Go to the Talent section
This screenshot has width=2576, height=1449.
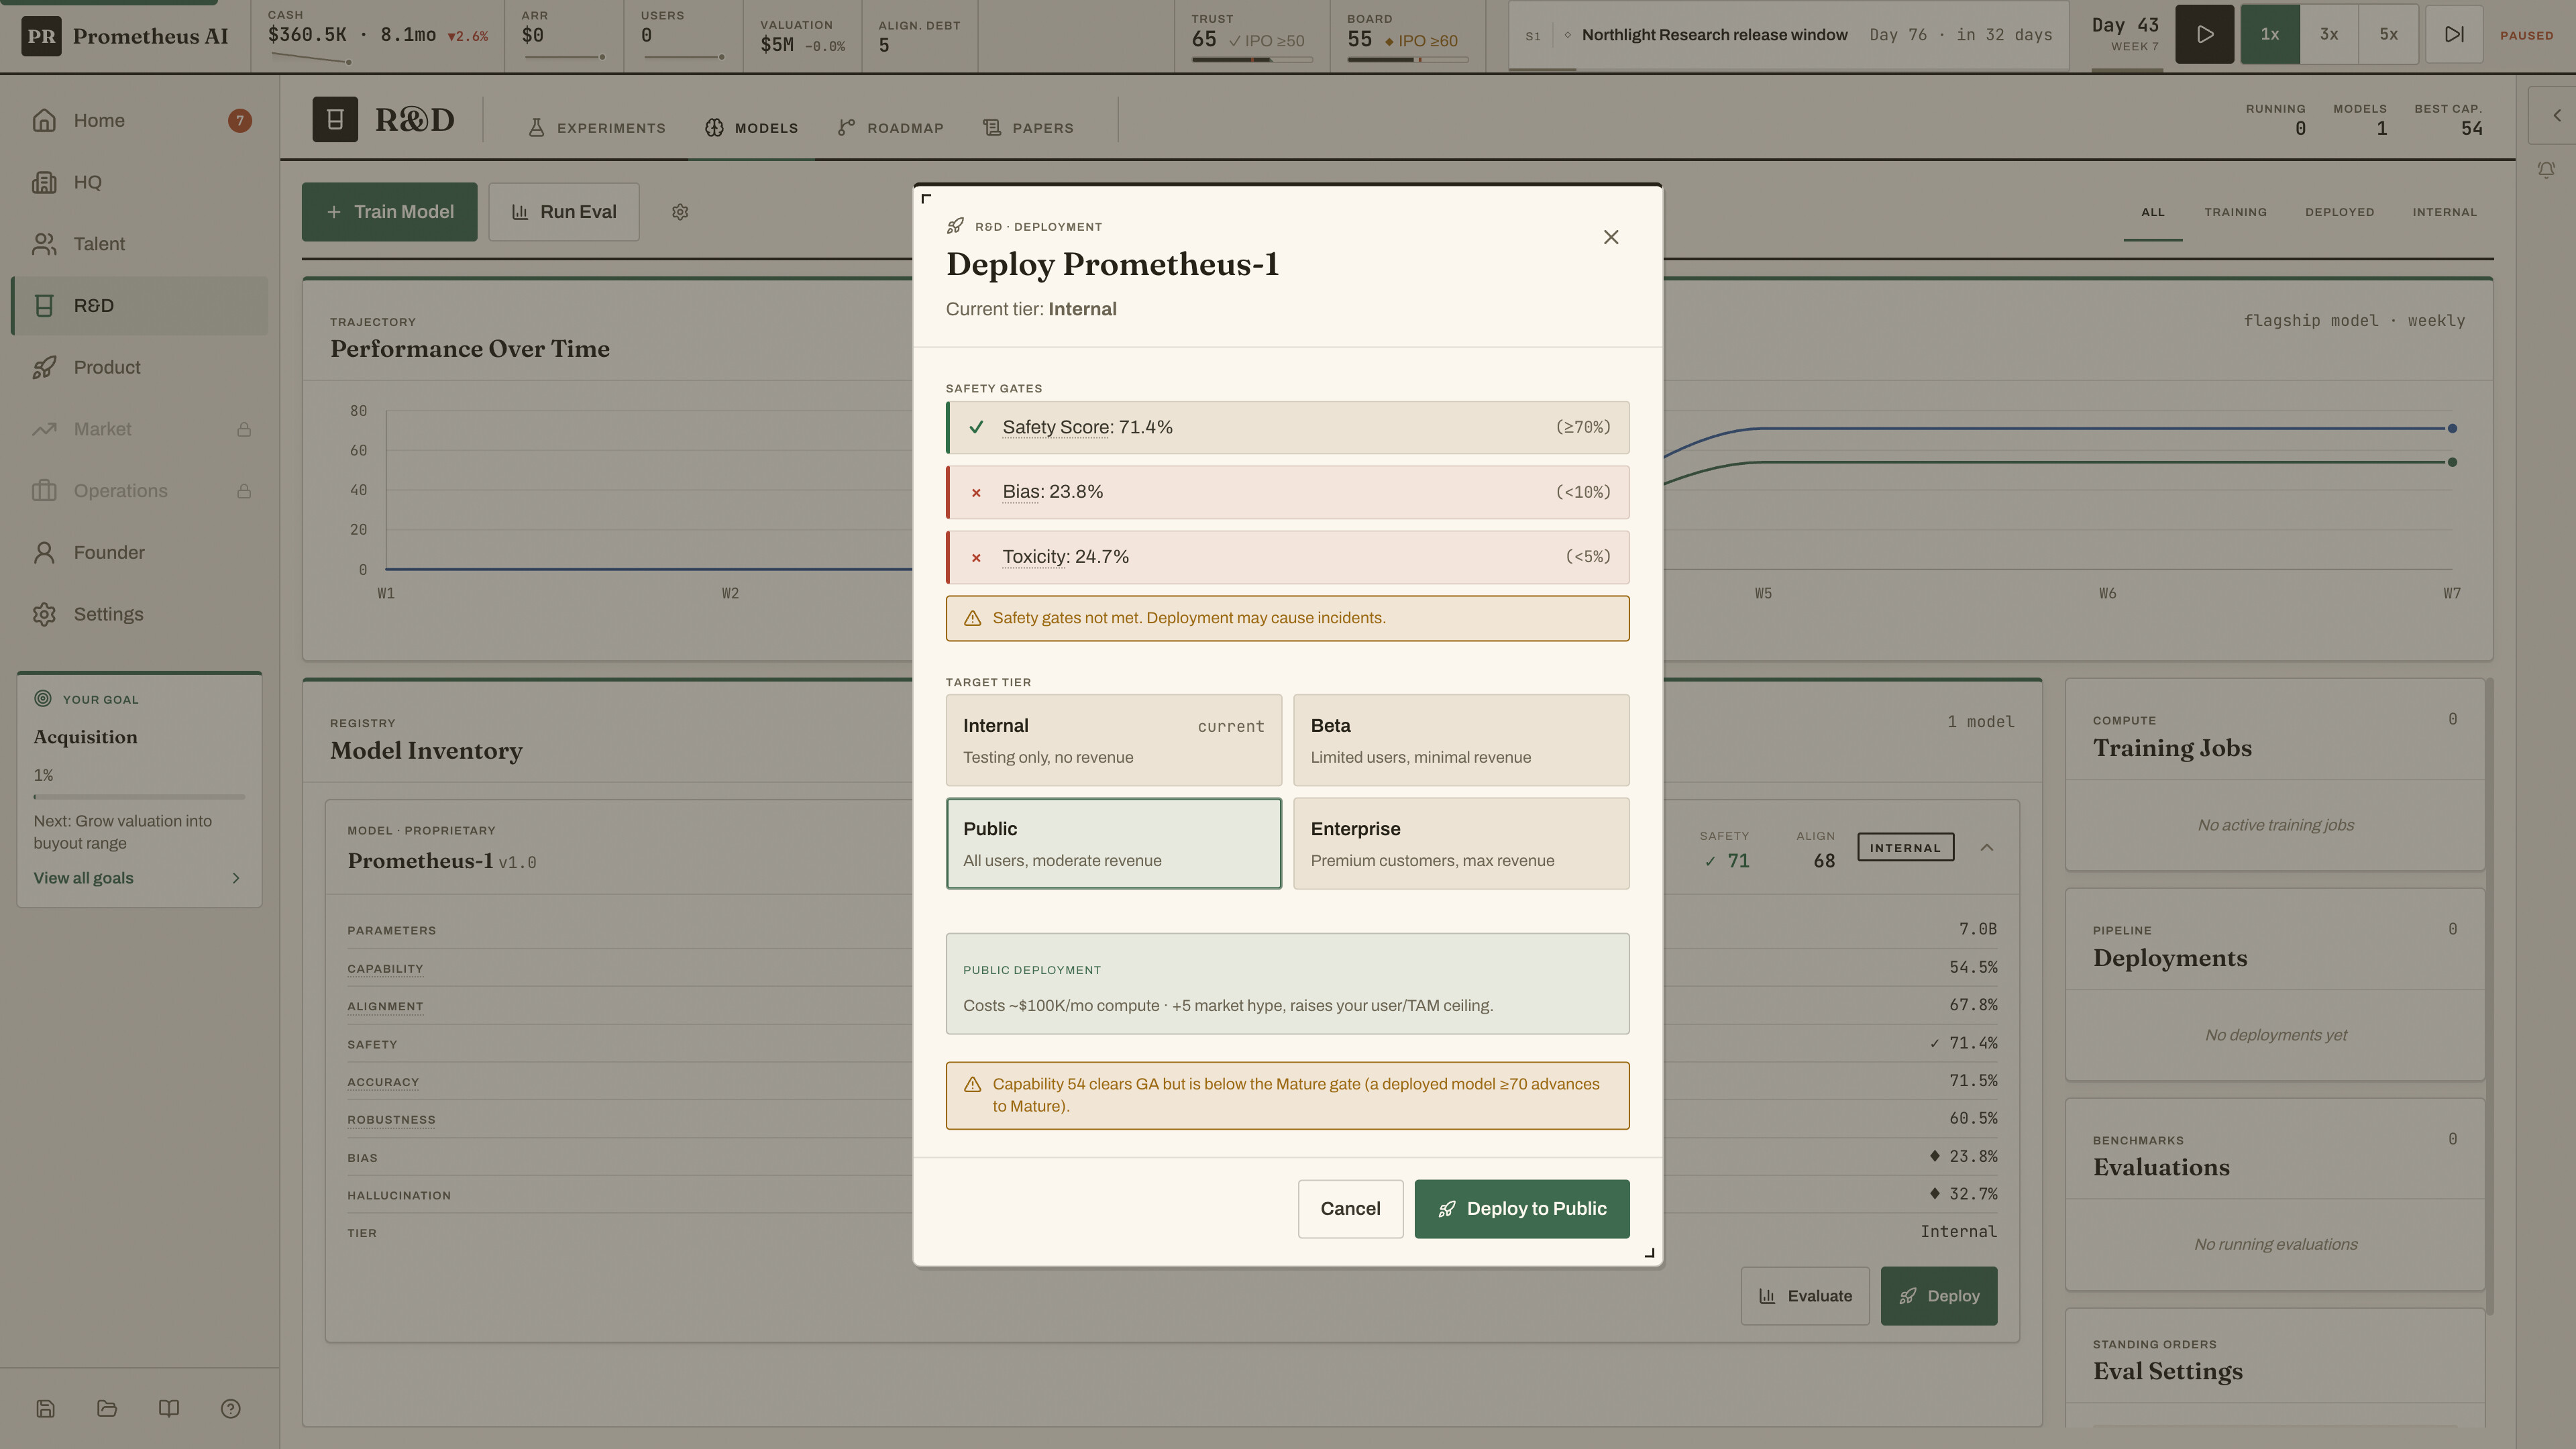140,244
